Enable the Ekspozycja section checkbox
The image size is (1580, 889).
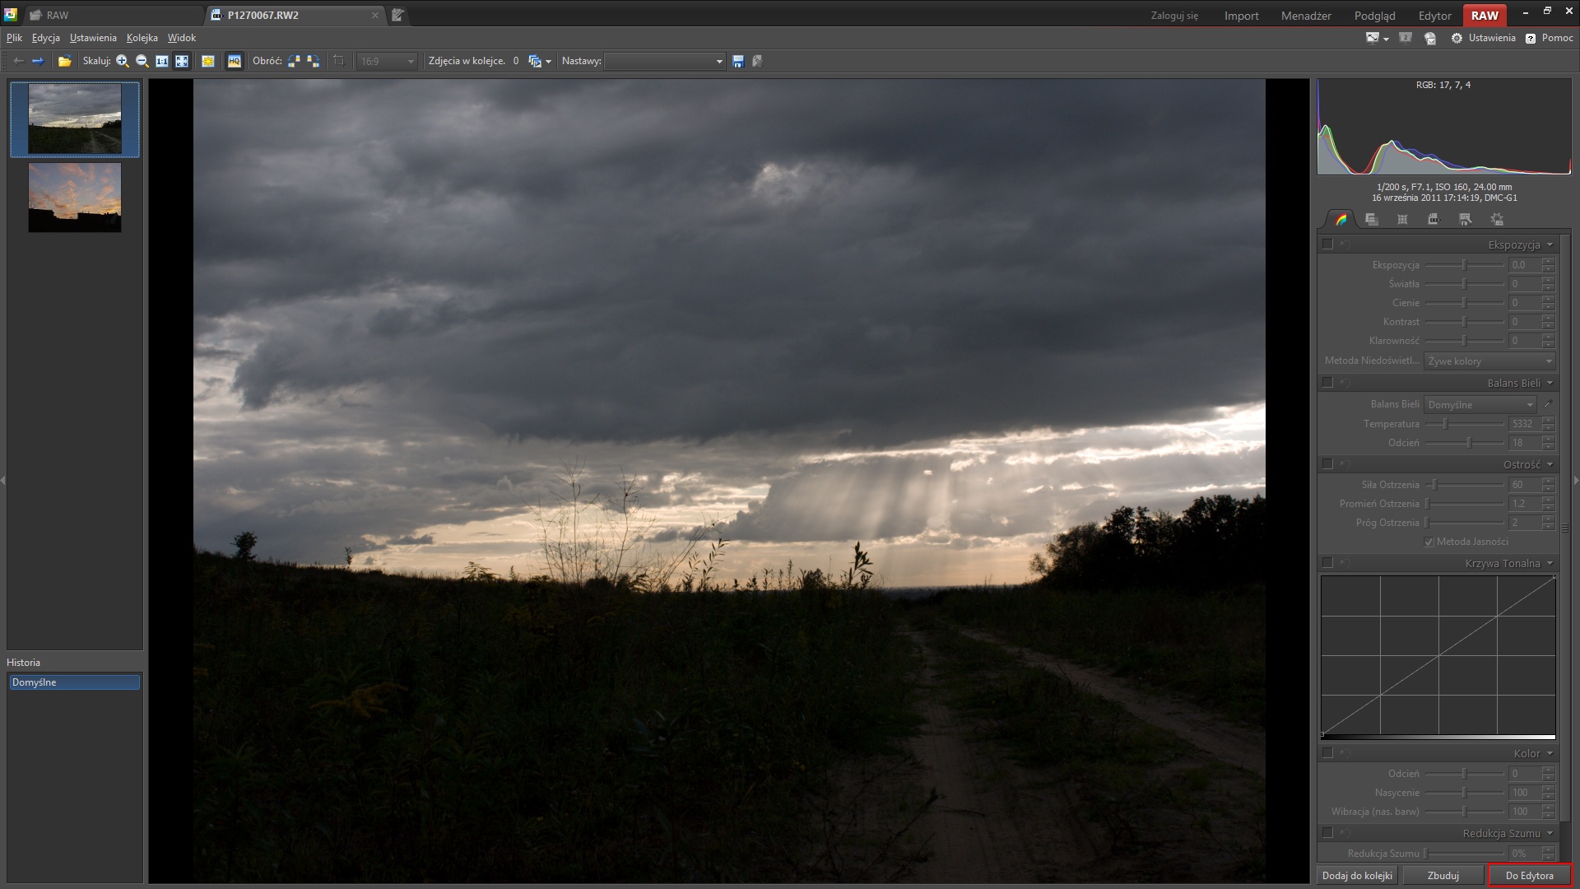pos(1327,244)
